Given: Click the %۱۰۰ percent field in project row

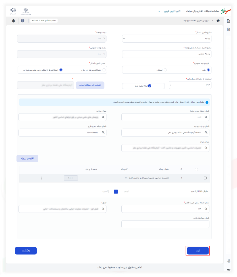Looking at the screenshot, I should point(71,178).
